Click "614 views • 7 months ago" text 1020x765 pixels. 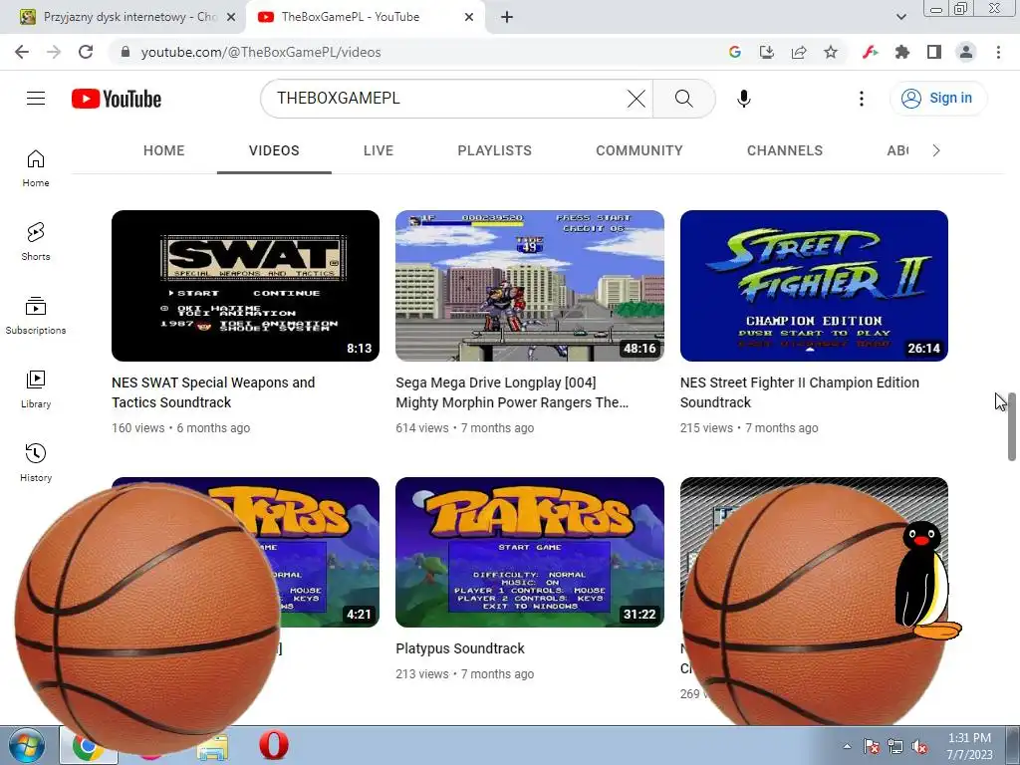click(464, 428)
